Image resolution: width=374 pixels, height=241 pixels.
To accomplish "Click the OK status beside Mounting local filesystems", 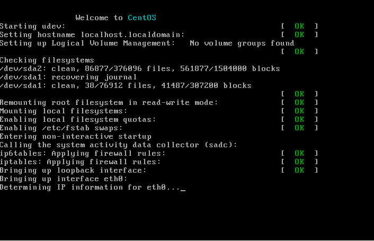I will (299, 111).
